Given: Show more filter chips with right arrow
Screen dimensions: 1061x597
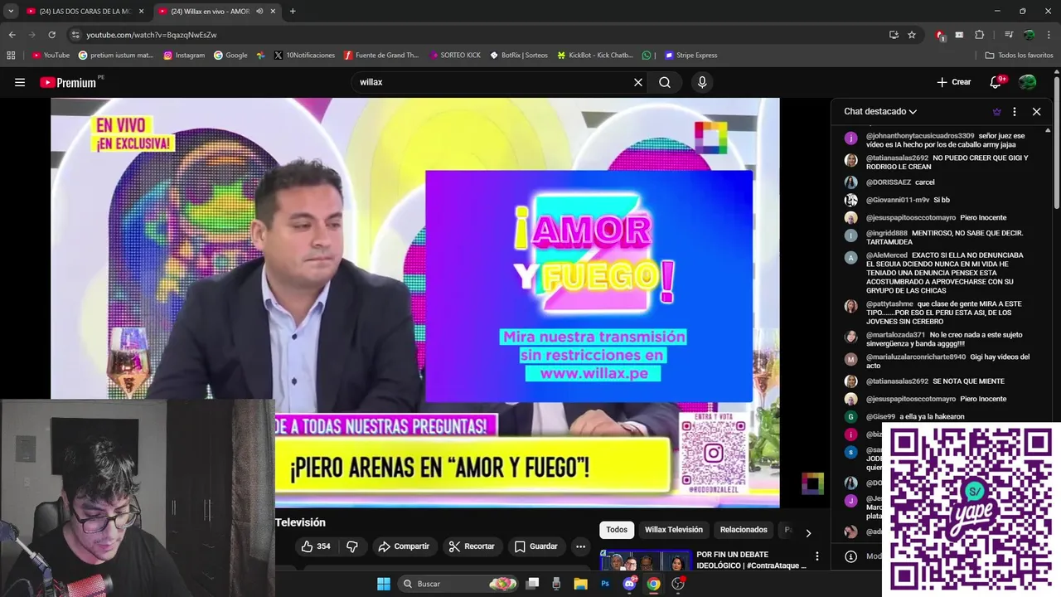Looking at the screenshot, I should point(808,533).
